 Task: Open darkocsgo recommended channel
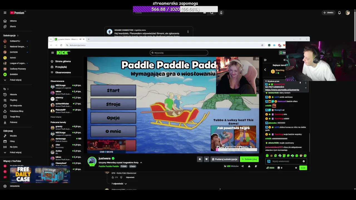[x=66, y=140]
